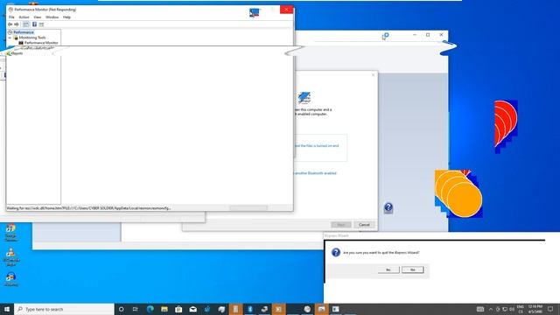Image resolution: width=560 pixels, height=315 pixels.
Task: Open the Window menu in Performance Monitor
Action: 52,17
